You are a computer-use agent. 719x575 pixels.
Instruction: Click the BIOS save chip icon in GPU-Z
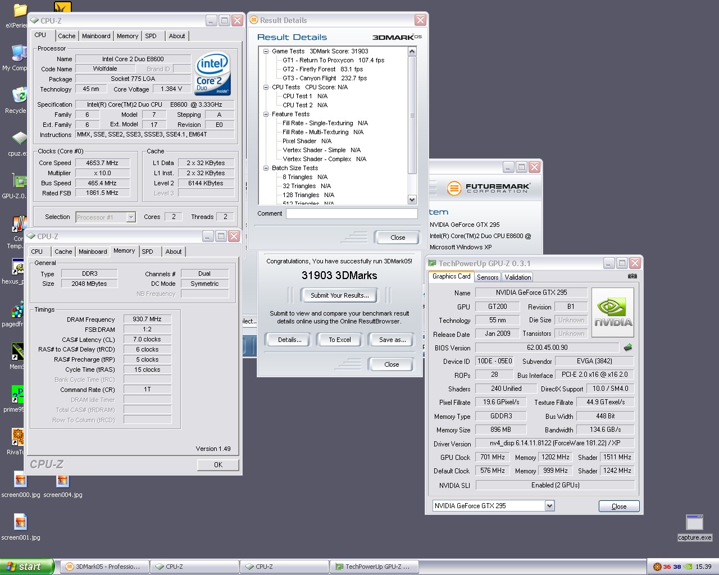pos(627,348)
